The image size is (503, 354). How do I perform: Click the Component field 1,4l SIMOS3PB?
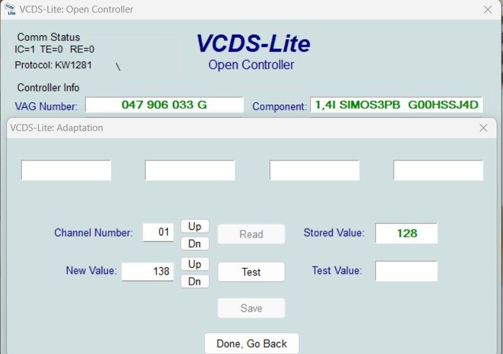[x=396, y=105]
